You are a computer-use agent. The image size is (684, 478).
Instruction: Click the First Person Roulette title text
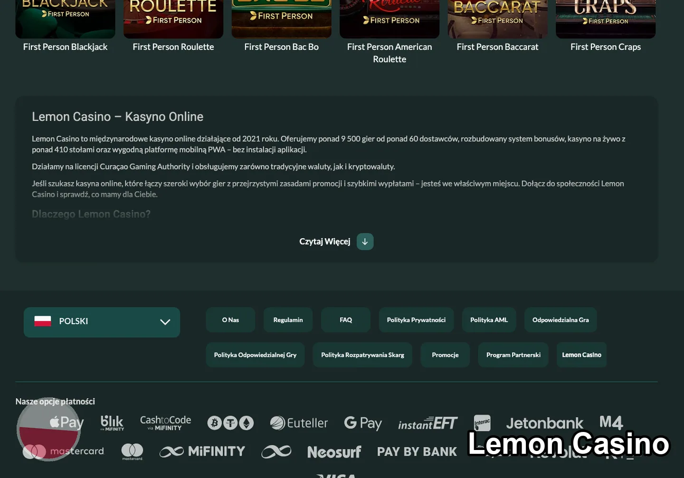[x=173, y=47]
